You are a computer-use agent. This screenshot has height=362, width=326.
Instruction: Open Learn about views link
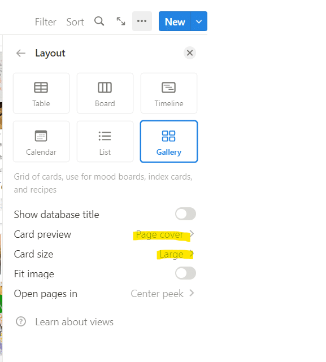pos(74,322)
